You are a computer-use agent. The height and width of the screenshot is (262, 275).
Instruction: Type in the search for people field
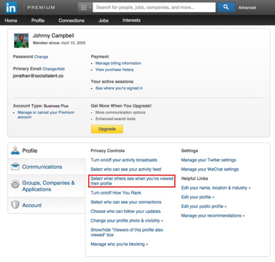coord(155,7)
